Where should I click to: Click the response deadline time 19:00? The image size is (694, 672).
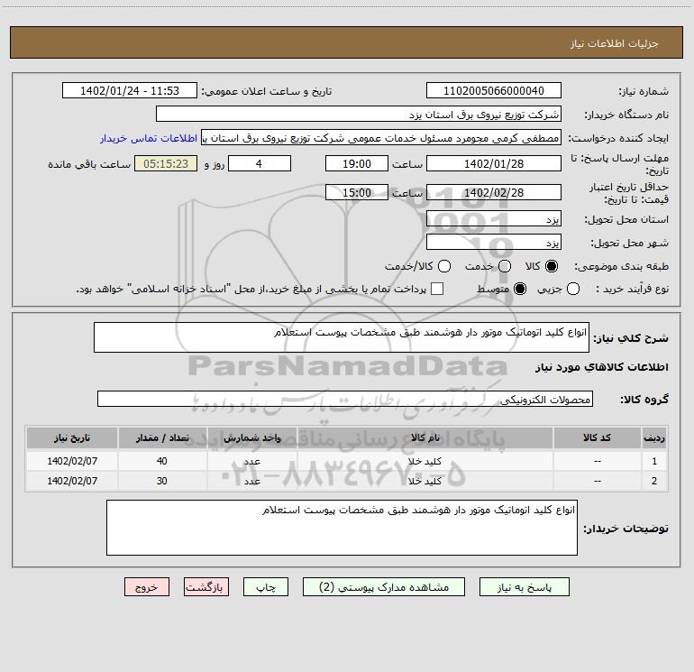coord(357,163)
